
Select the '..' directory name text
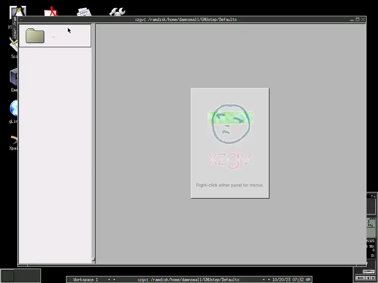point(53,37)
